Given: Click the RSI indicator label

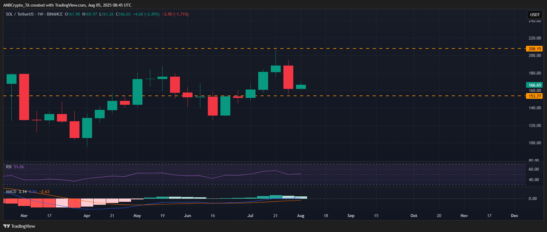Looking at the screenshot, I should pos(9,167).
